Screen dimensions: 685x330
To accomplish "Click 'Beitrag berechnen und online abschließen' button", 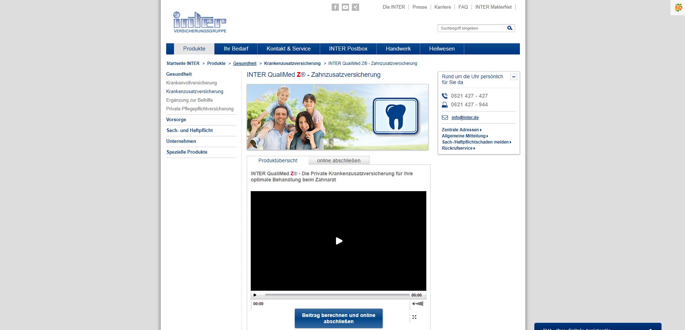I will tap(339, 318).
